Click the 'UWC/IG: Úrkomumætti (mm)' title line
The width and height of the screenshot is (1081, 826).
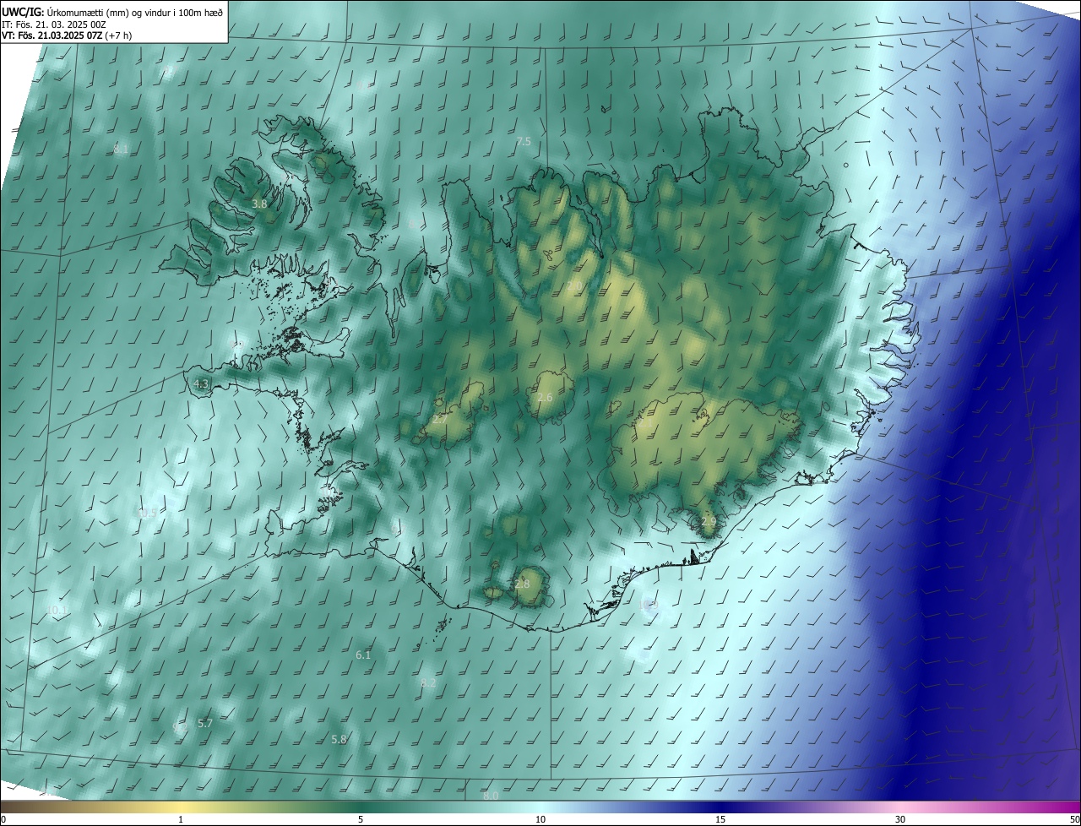112,11
